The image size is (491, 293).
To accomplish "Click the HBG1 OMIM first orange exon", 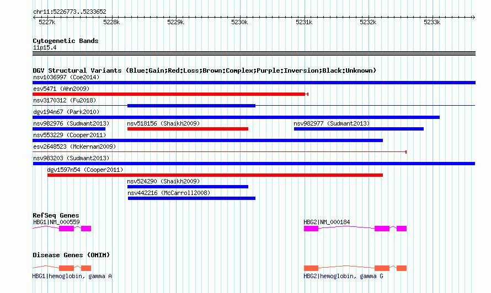I will click(66, 268).
